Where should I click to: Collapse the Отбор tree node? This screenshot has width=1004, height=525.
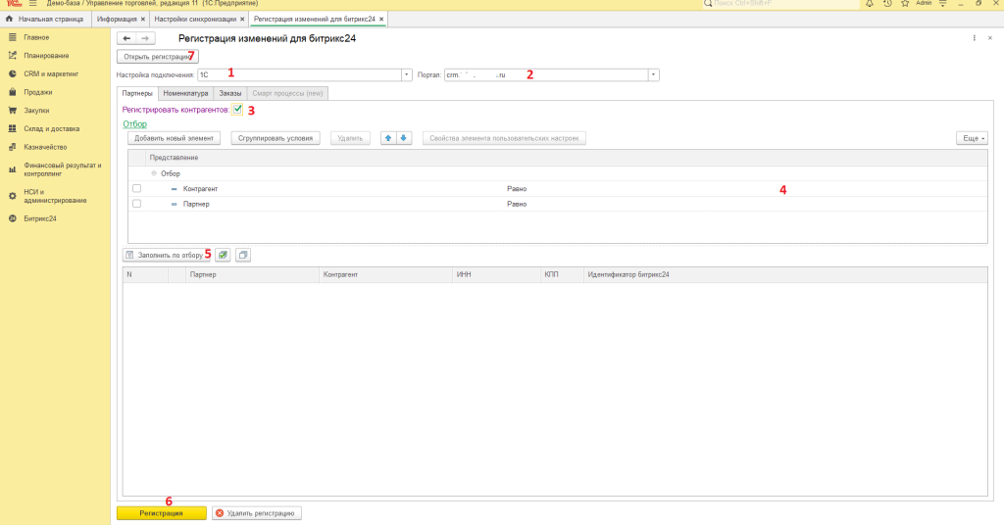(x=154, y=173)
